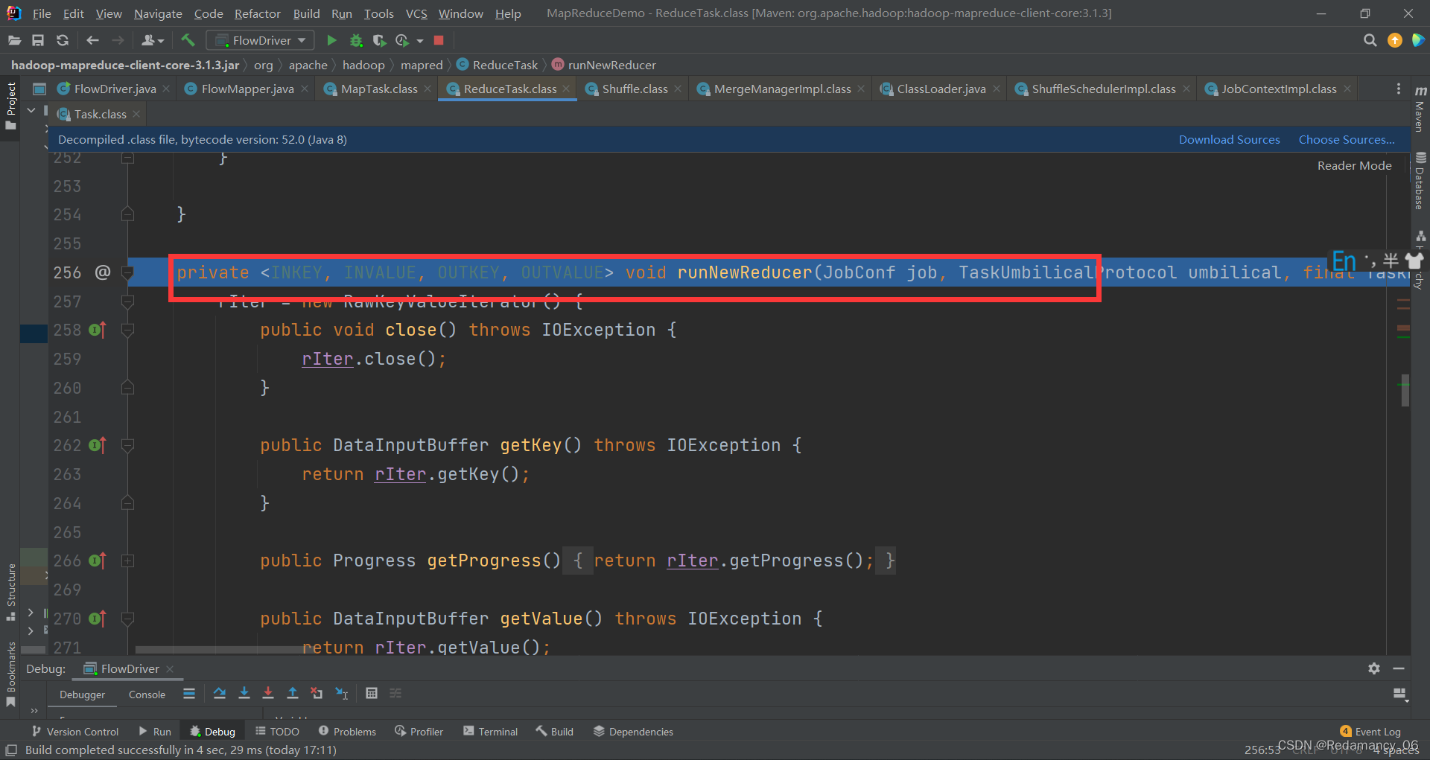Click the Download Sources link
The image size is (1430, 760).
(x=1229, y=139)
